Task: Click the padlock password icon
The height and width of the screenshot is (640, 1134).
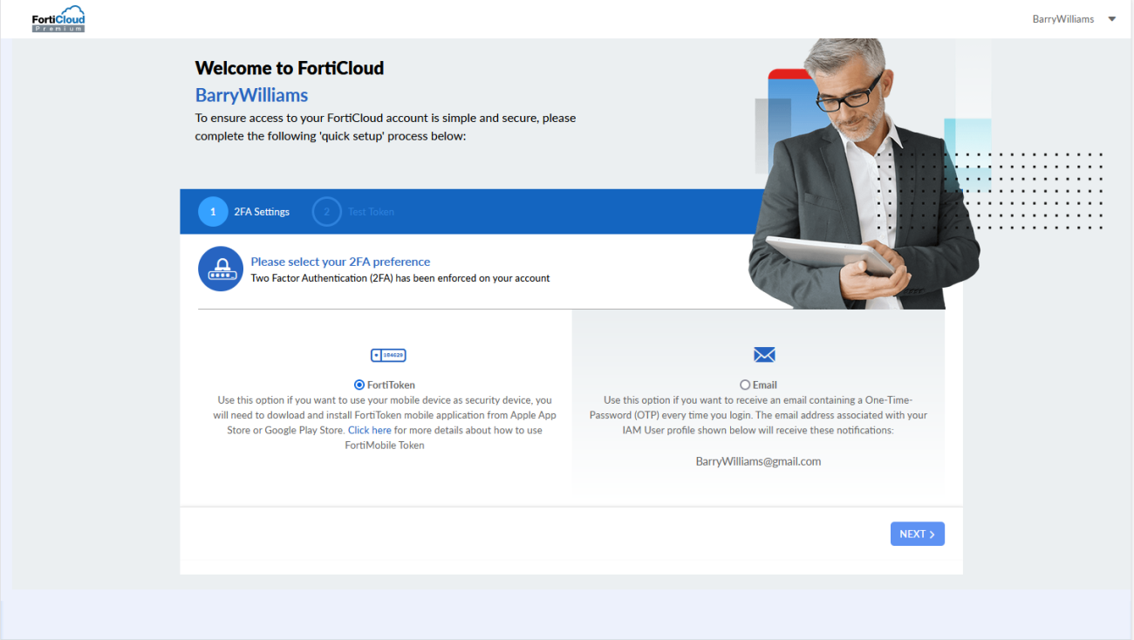Action: (x=221, y=269)
